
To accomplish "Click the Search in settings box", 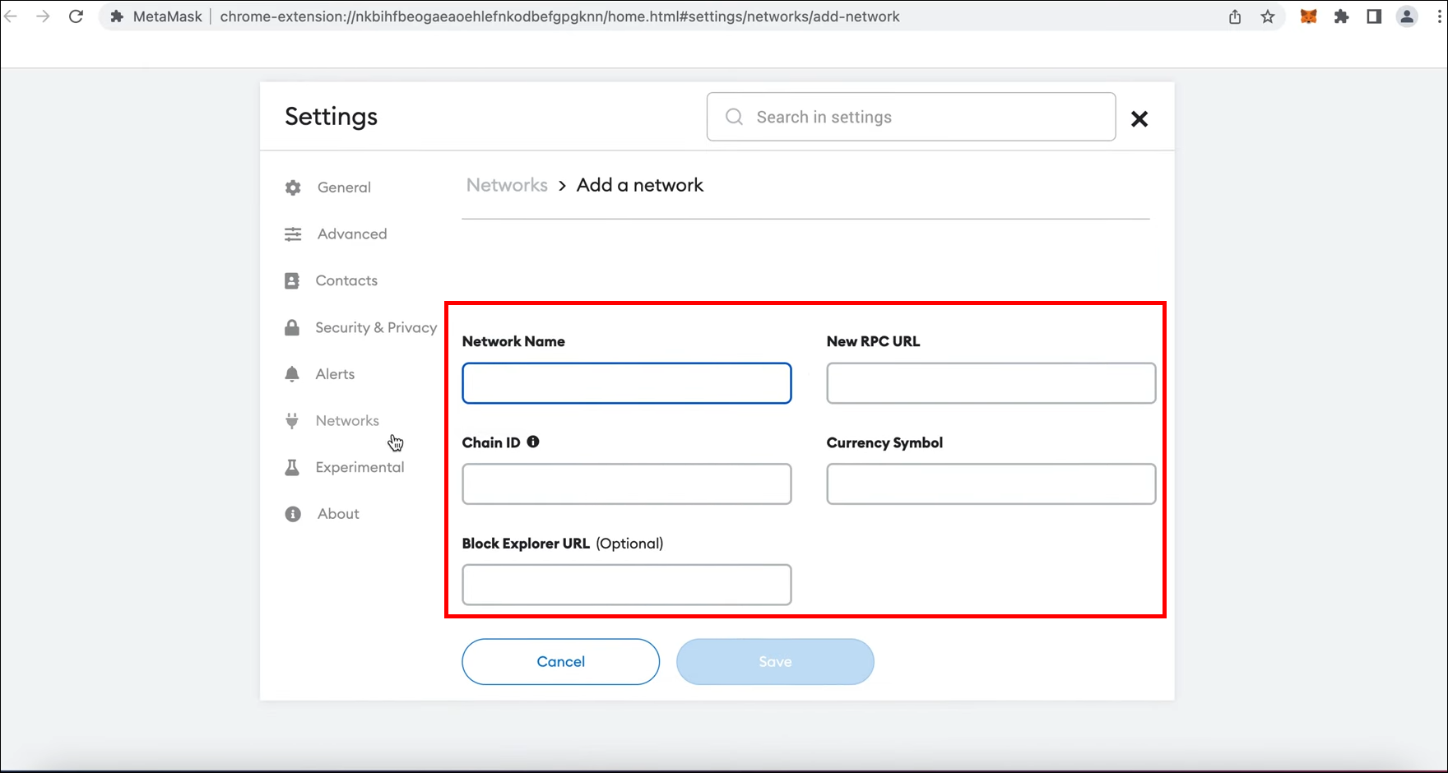I will [x=912, y=117].
